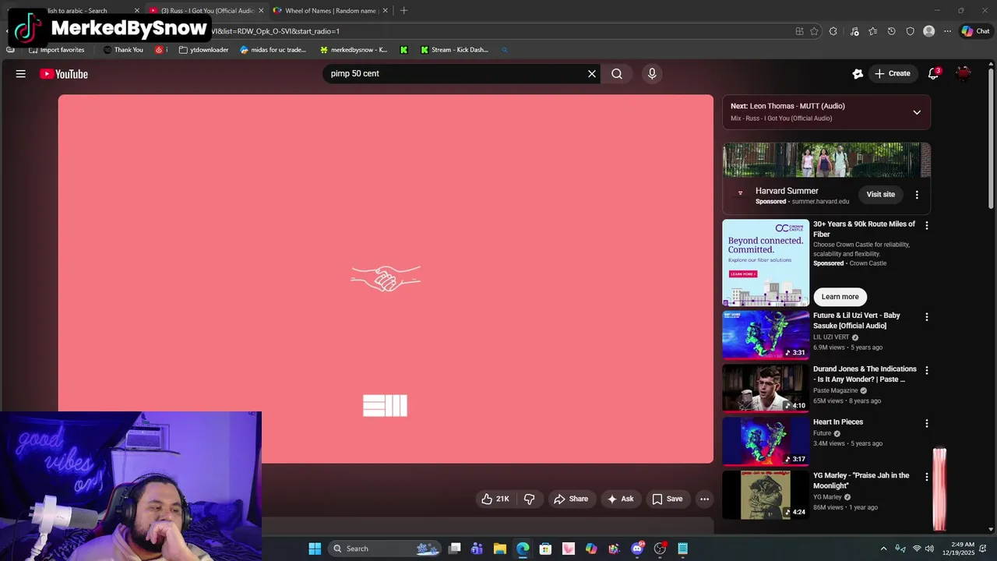Click the YouTube search magnifier button
The image size is (997, 561).
[x=617, y=74]
